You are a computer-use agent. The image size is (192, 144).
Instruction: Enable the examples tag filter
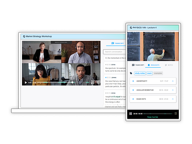pyautogui.click(x=158, y=73)
